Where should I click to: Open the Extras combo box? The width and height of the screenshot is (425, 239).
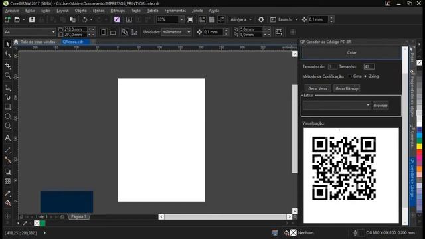click(x=337, y=105)
